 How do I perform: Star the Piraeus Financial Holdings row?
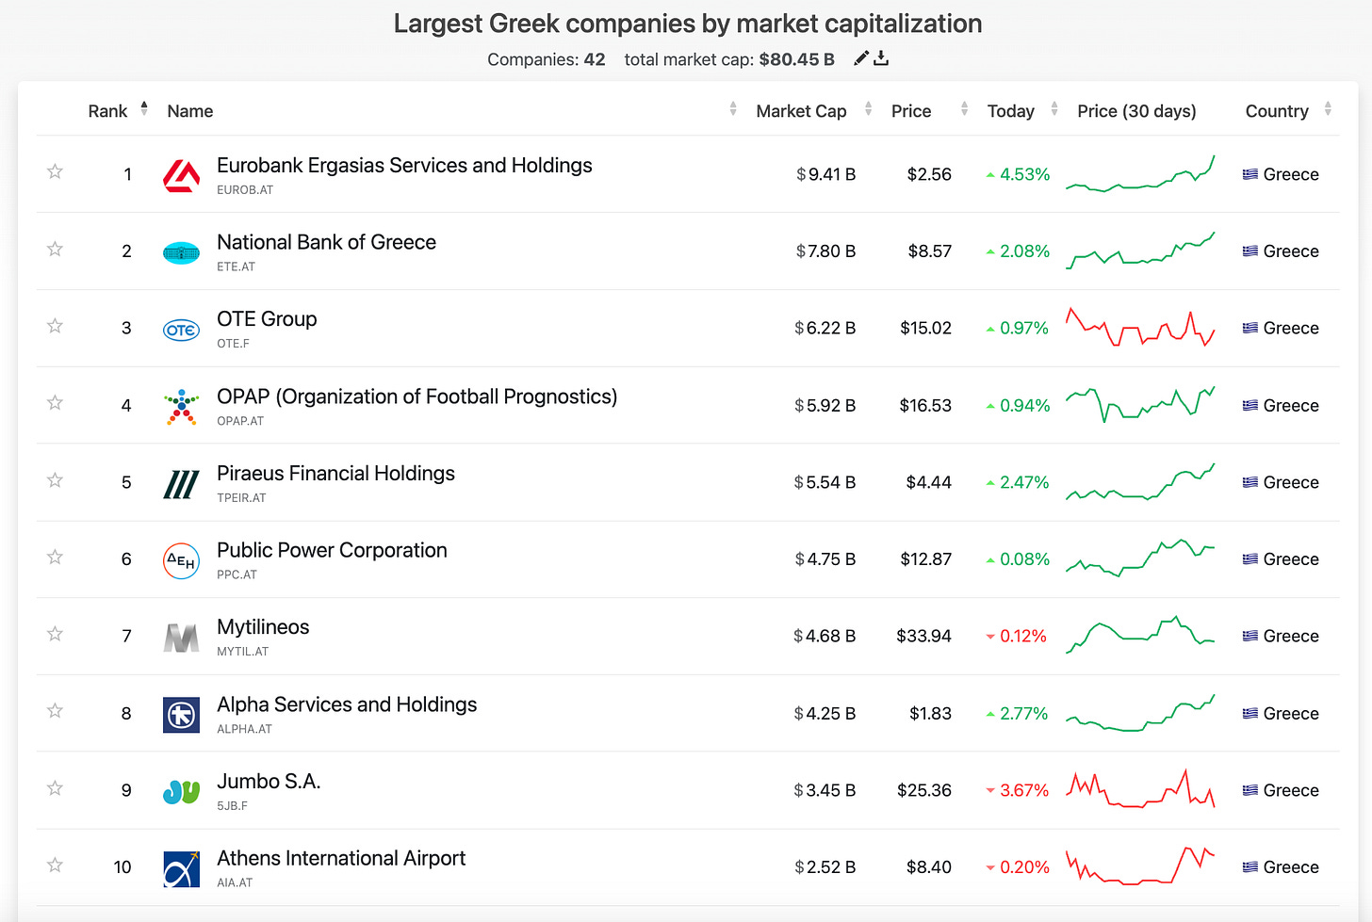coord(55,480)
